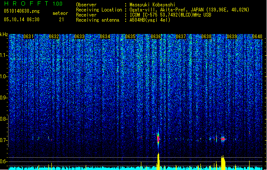Image resolution: width=267 pixels, height=170 pixels.
Task: Click the 0.9 kHz axis label
Action: [4, 98]
